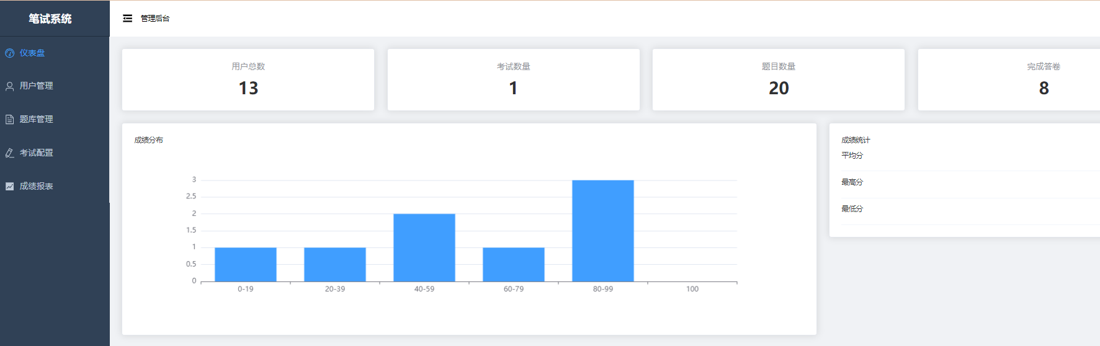Open the 成绩报表 menu item
This screenshot has width=1100, height=346.
click(55, 186)
